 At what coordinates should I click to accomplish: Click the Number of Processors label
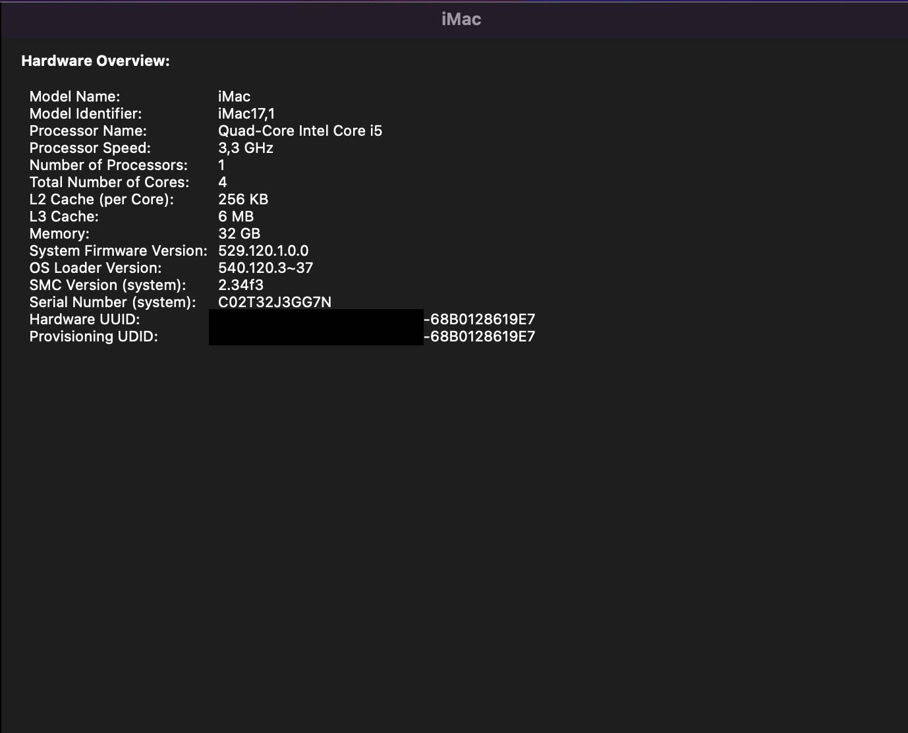[x=108, y=165]
